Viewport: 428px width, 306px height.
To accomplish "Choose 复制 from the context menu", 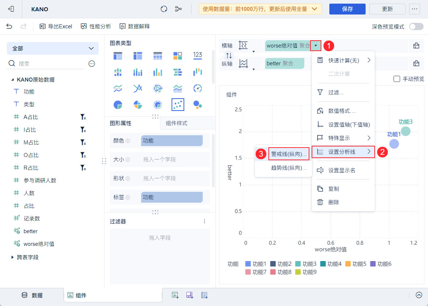I will [343, 189].
